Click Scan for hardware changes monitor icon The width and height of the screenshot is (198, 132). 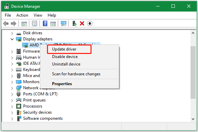tap(64, 23)
